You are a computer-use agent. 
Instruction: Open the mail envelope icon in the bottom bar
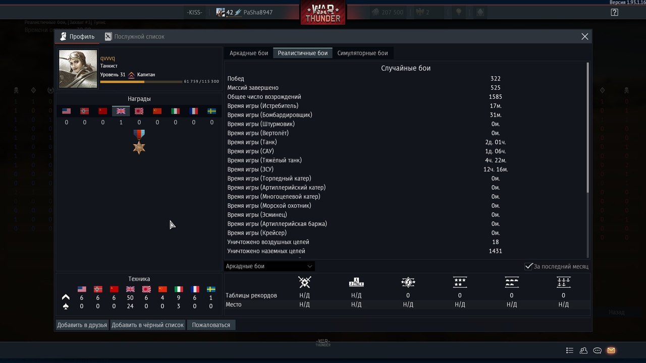(611, 350)
